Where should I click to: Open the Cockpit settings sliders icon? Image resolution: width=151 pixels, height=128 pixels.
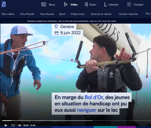click(129, 5)
